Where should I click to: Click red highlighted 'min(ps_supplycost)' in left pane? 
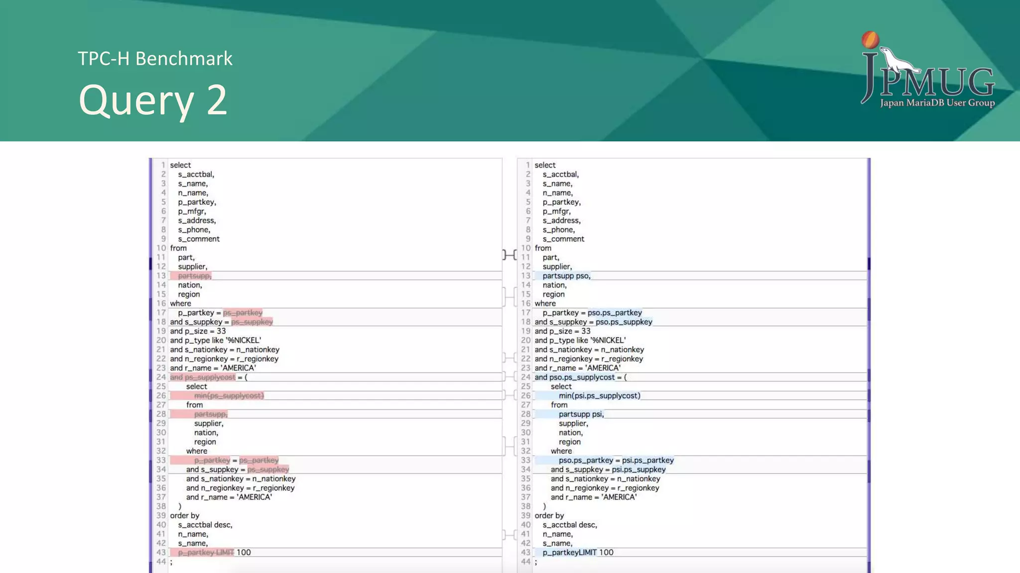click(x=229, y=395)
